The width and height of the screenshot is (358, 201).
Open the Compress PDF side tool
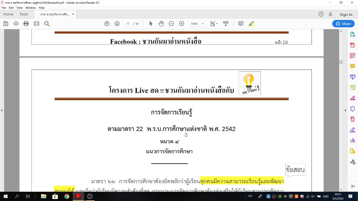click(x=352, y=119)
